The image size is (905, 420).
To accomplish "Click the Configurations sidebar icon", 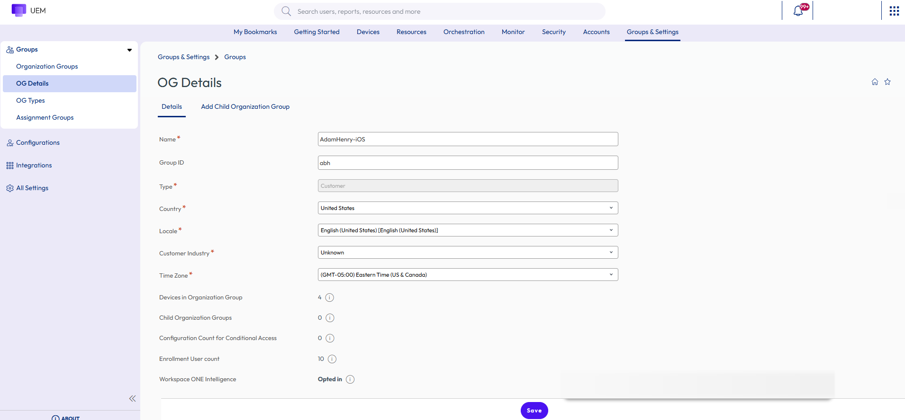I will pyautogui.click(x=10, y=143).
